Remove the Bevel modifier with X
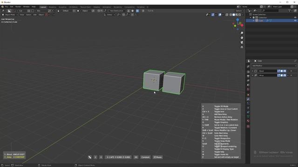The width and height of the screenshot is (298, 167). tap(291, 71)
